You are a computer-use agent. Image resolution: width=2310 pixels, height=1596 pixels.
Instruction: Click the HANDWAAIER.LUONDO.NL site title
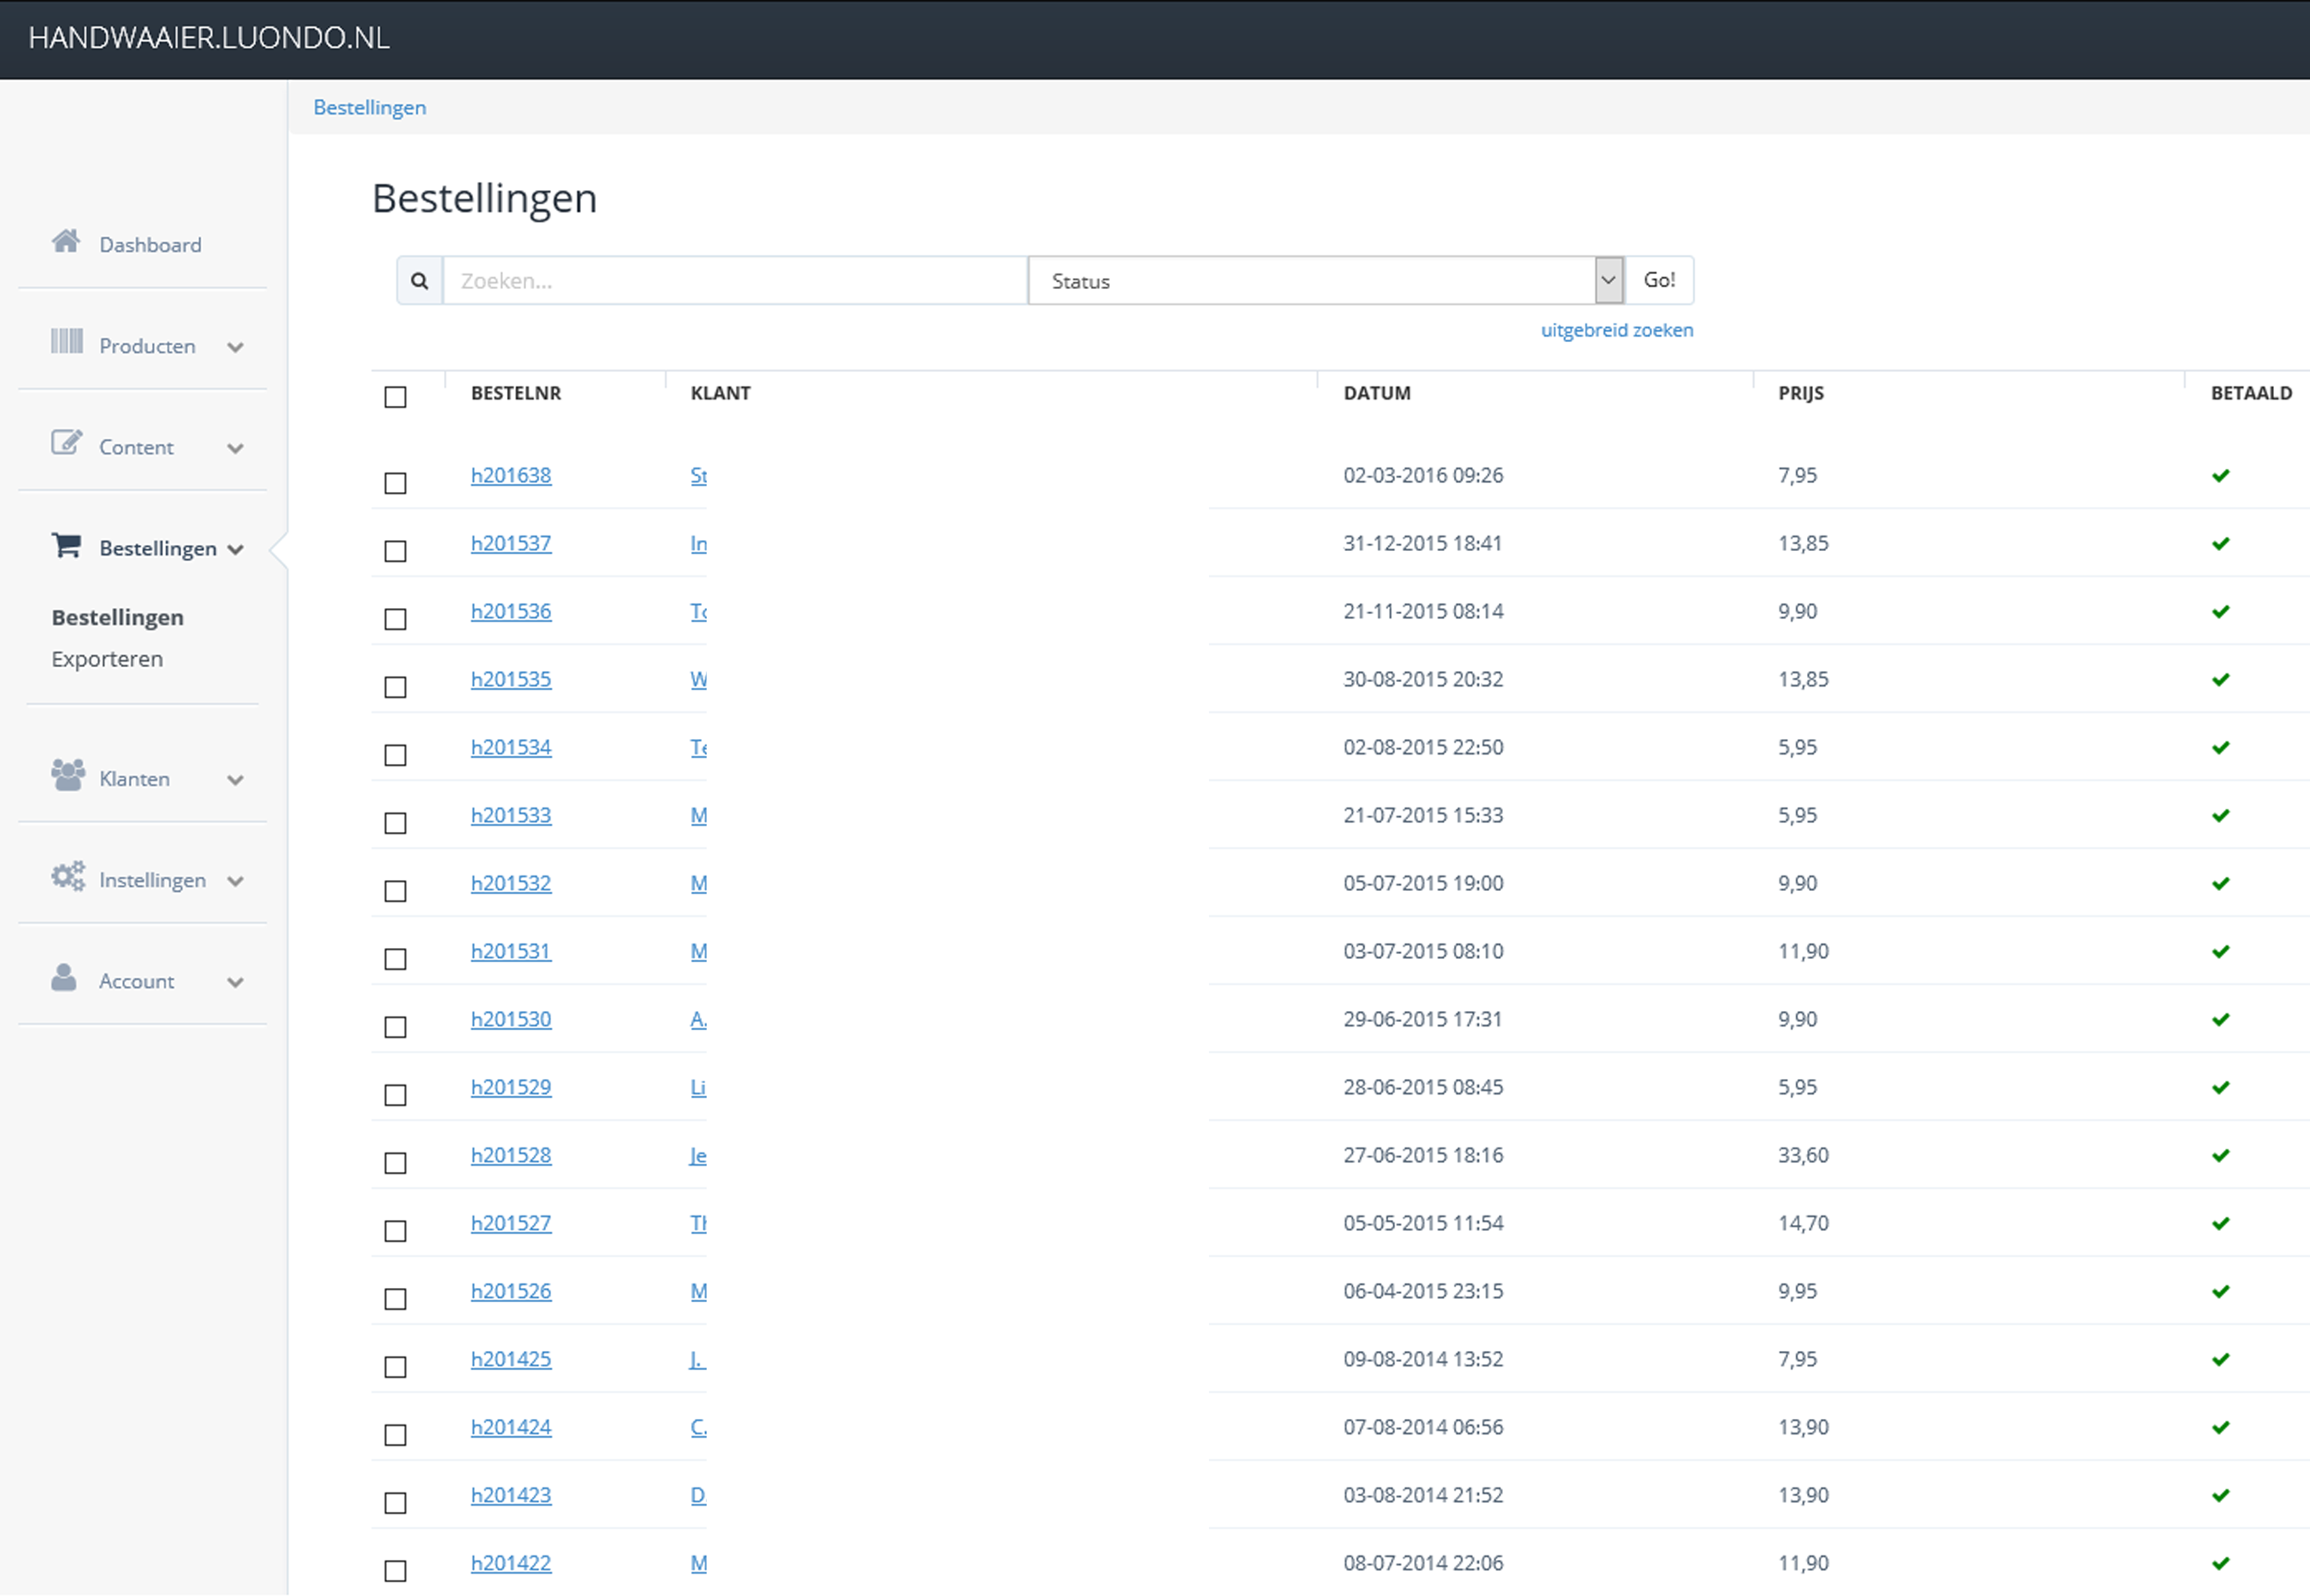click(x=209, y=38)
